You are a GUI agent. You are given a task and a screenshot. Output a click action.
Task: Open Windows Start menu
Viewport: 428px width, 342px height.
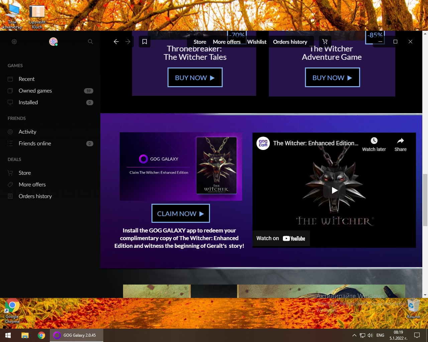point(8,335)
